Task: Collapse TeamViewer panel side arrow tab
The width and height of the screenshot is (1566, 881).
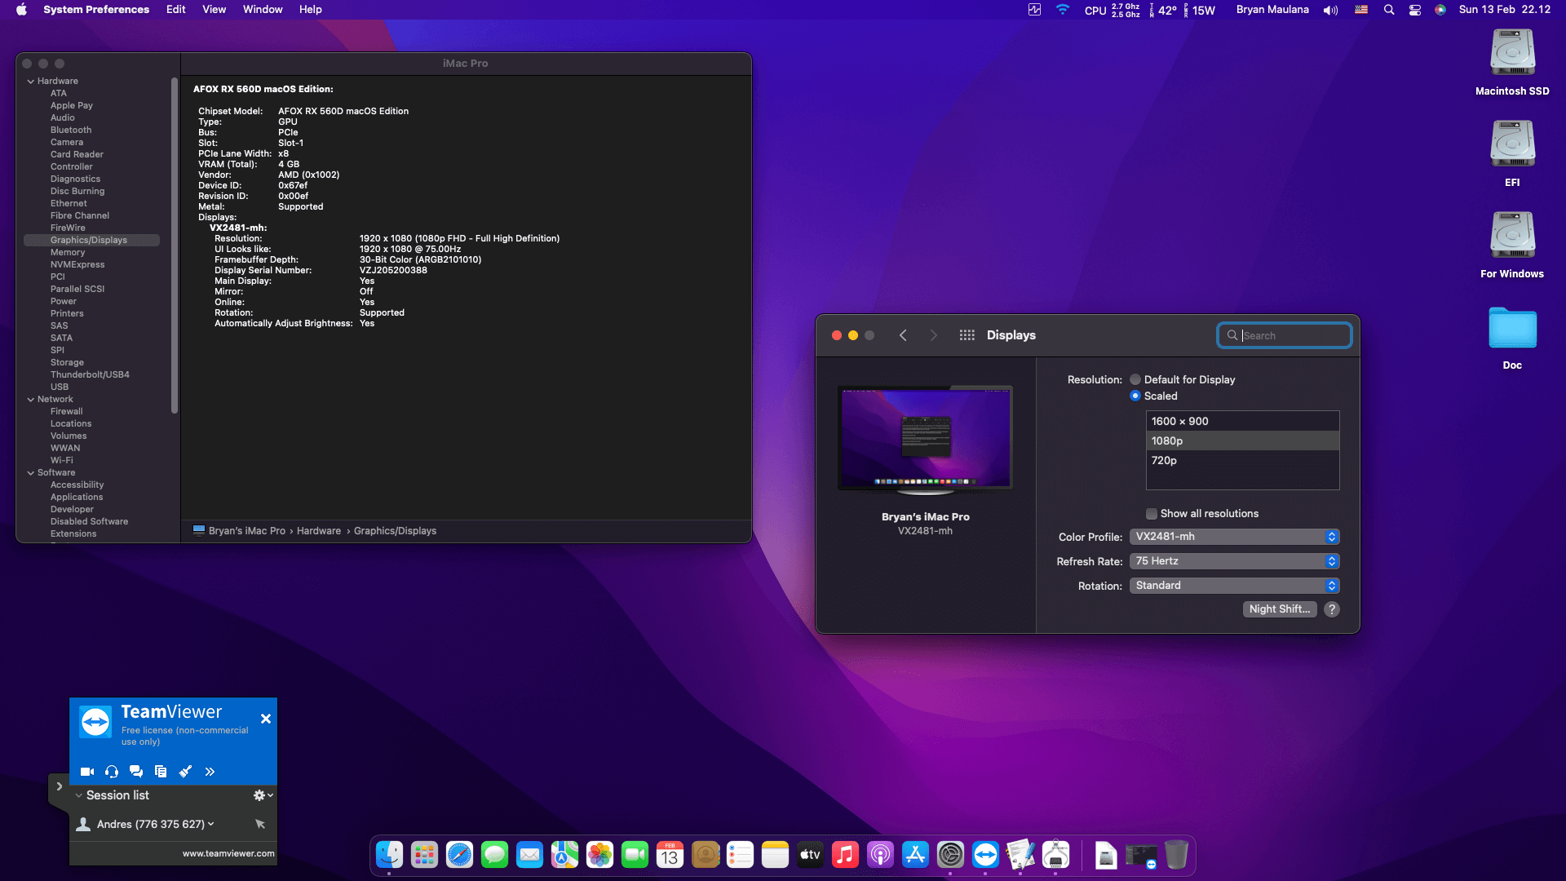Action: 59,786
